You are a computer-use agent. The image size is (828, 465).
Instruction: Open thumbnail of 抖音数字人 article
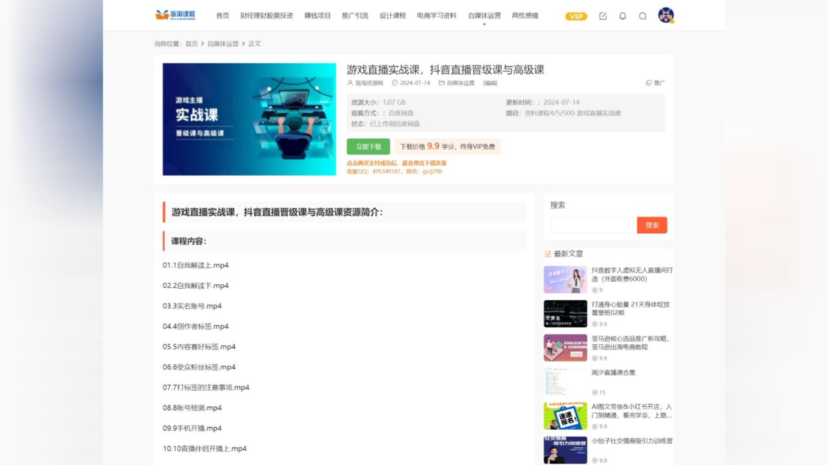click(x=565, y=280)
